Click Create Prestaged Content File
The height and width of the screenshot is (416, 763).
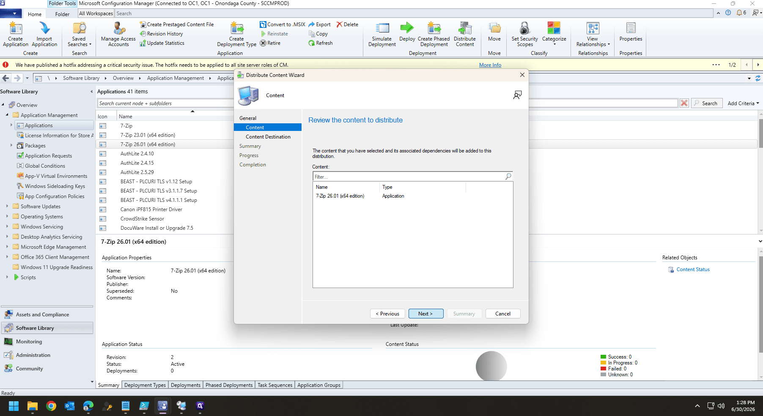tap(177, 24)
